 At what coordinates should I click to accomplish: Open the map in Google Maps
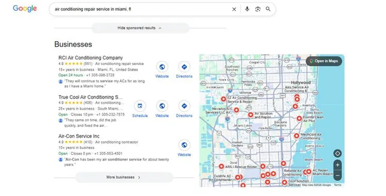tap(324, 61)
